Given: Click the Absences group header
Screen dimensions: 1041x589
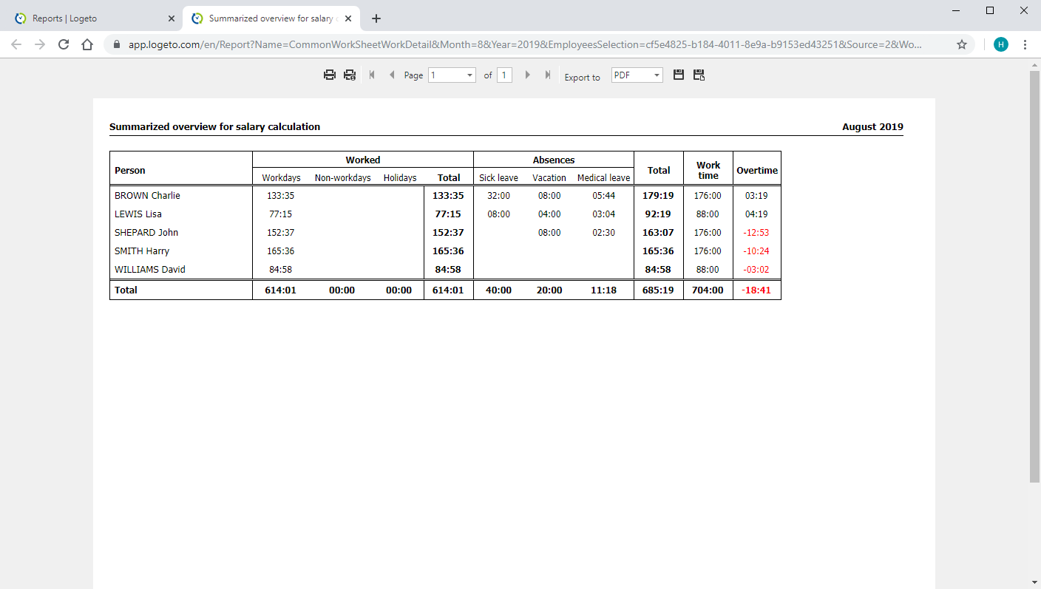Looking at the screenshot, I should coord(554,160).
